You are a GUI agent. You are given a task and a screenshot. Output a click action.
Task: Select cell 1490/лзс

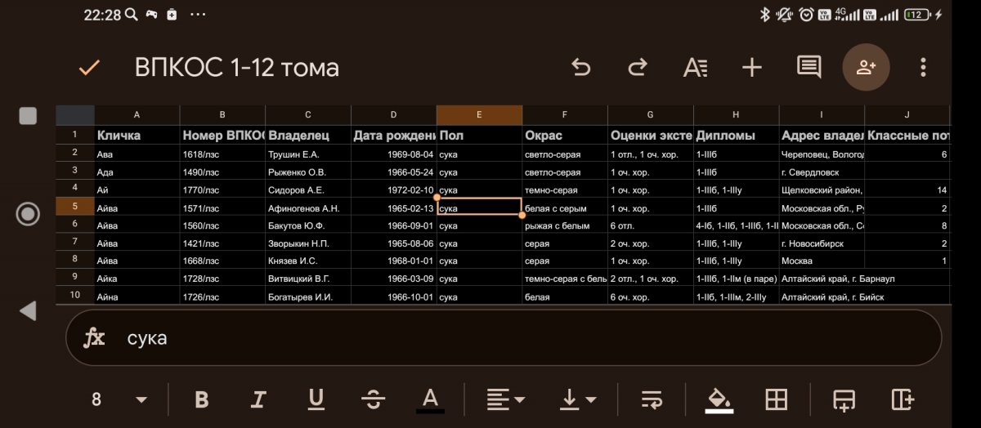pos(222,172)
